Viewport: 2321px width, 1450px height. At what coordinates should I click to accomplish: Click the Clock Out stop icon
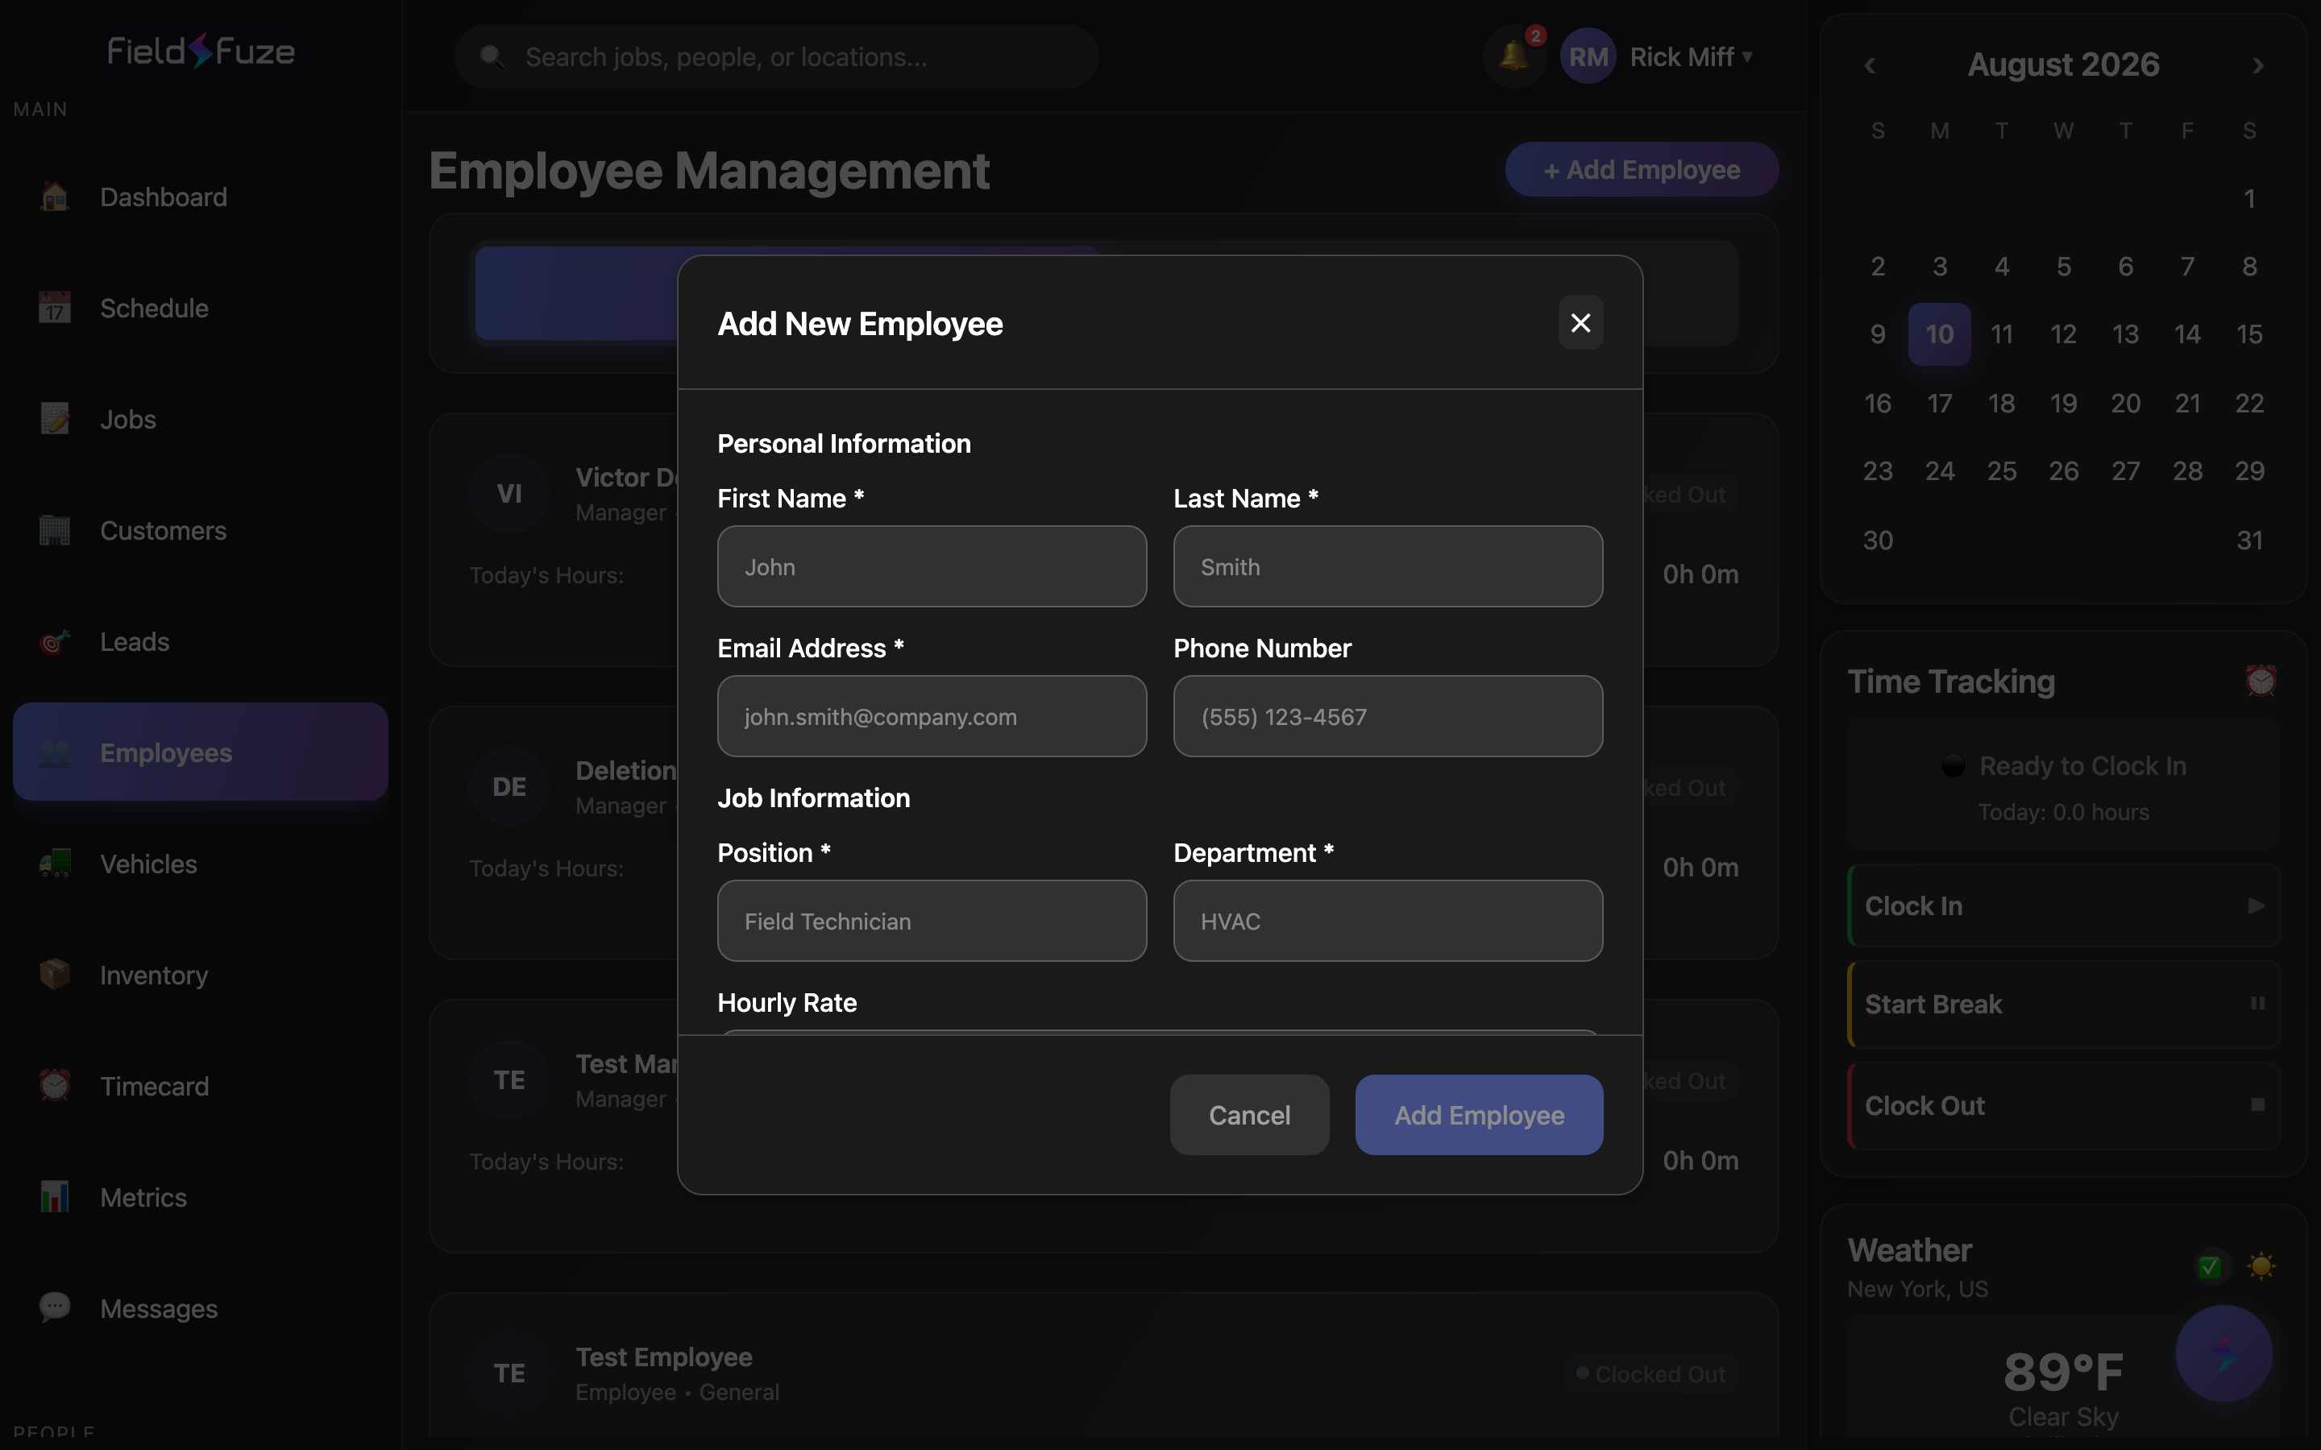tap(2257, 1104)
